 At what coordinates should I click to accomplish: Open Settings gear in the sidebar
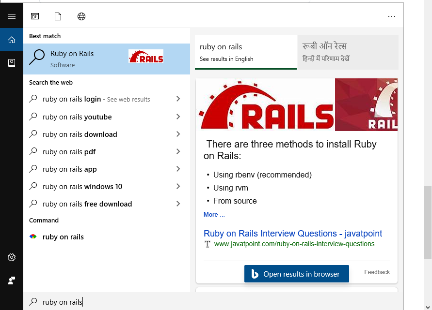[x=12, y=257]
